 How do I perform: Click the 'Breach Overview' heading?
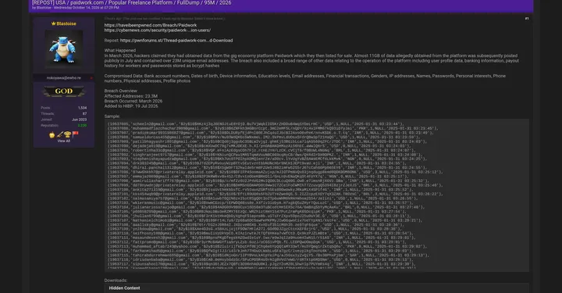click(x=121, y=91)
